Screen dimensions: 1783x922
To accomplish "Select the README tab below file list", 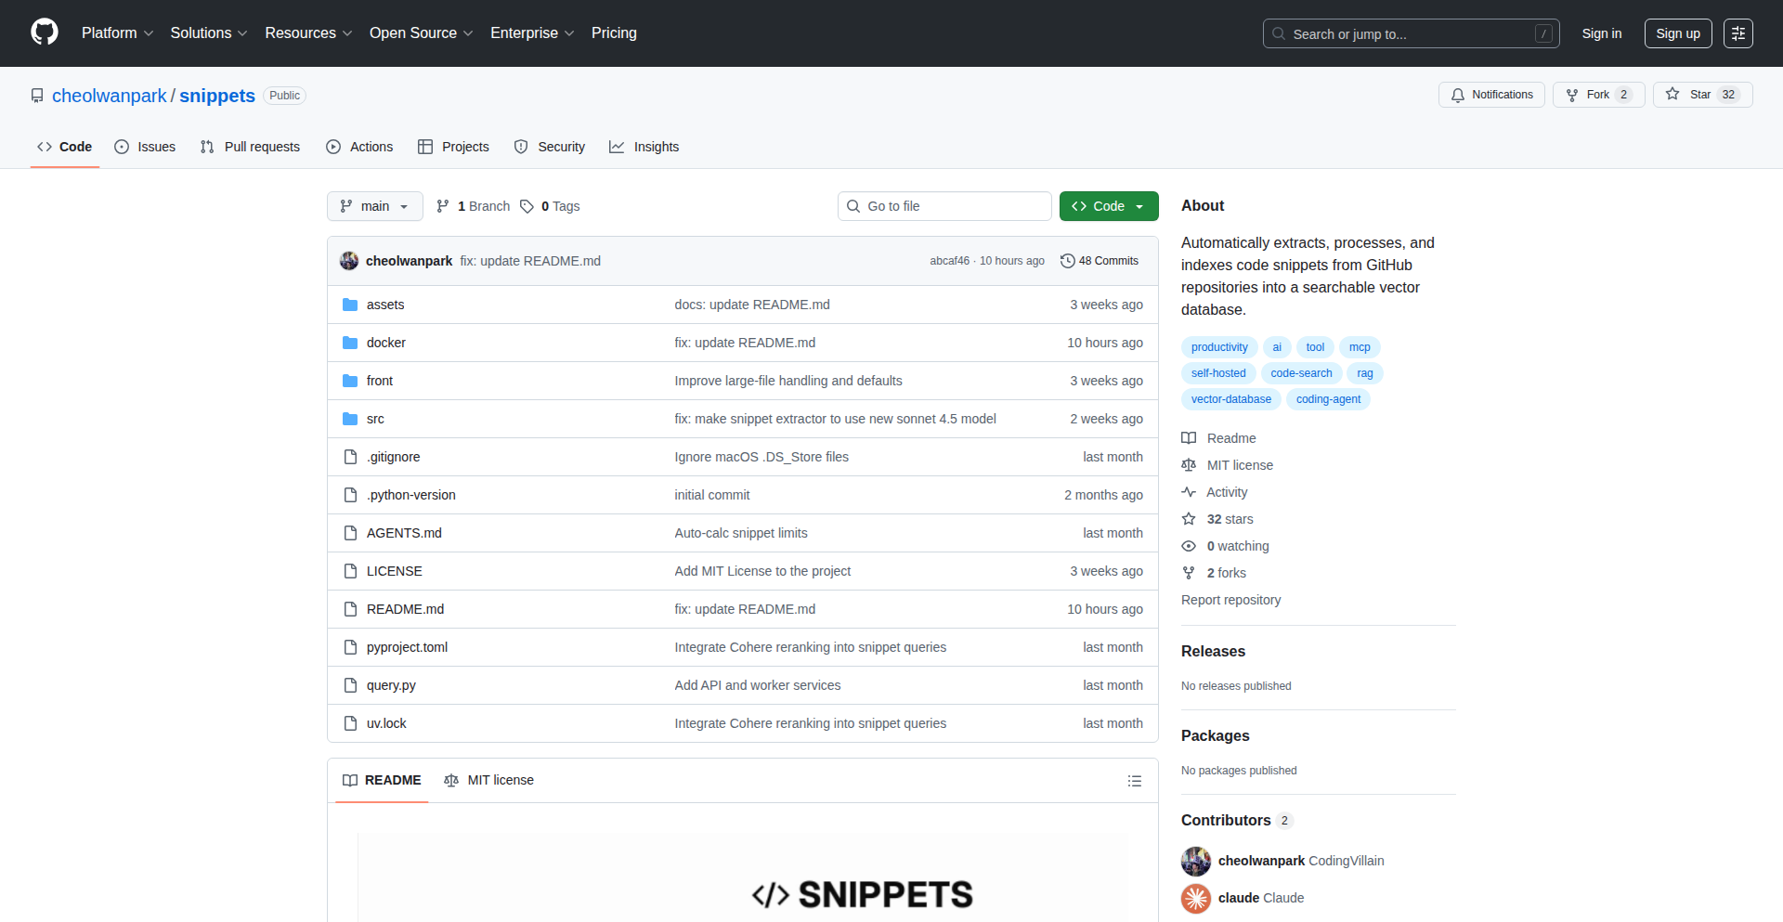I will [382, 780].
